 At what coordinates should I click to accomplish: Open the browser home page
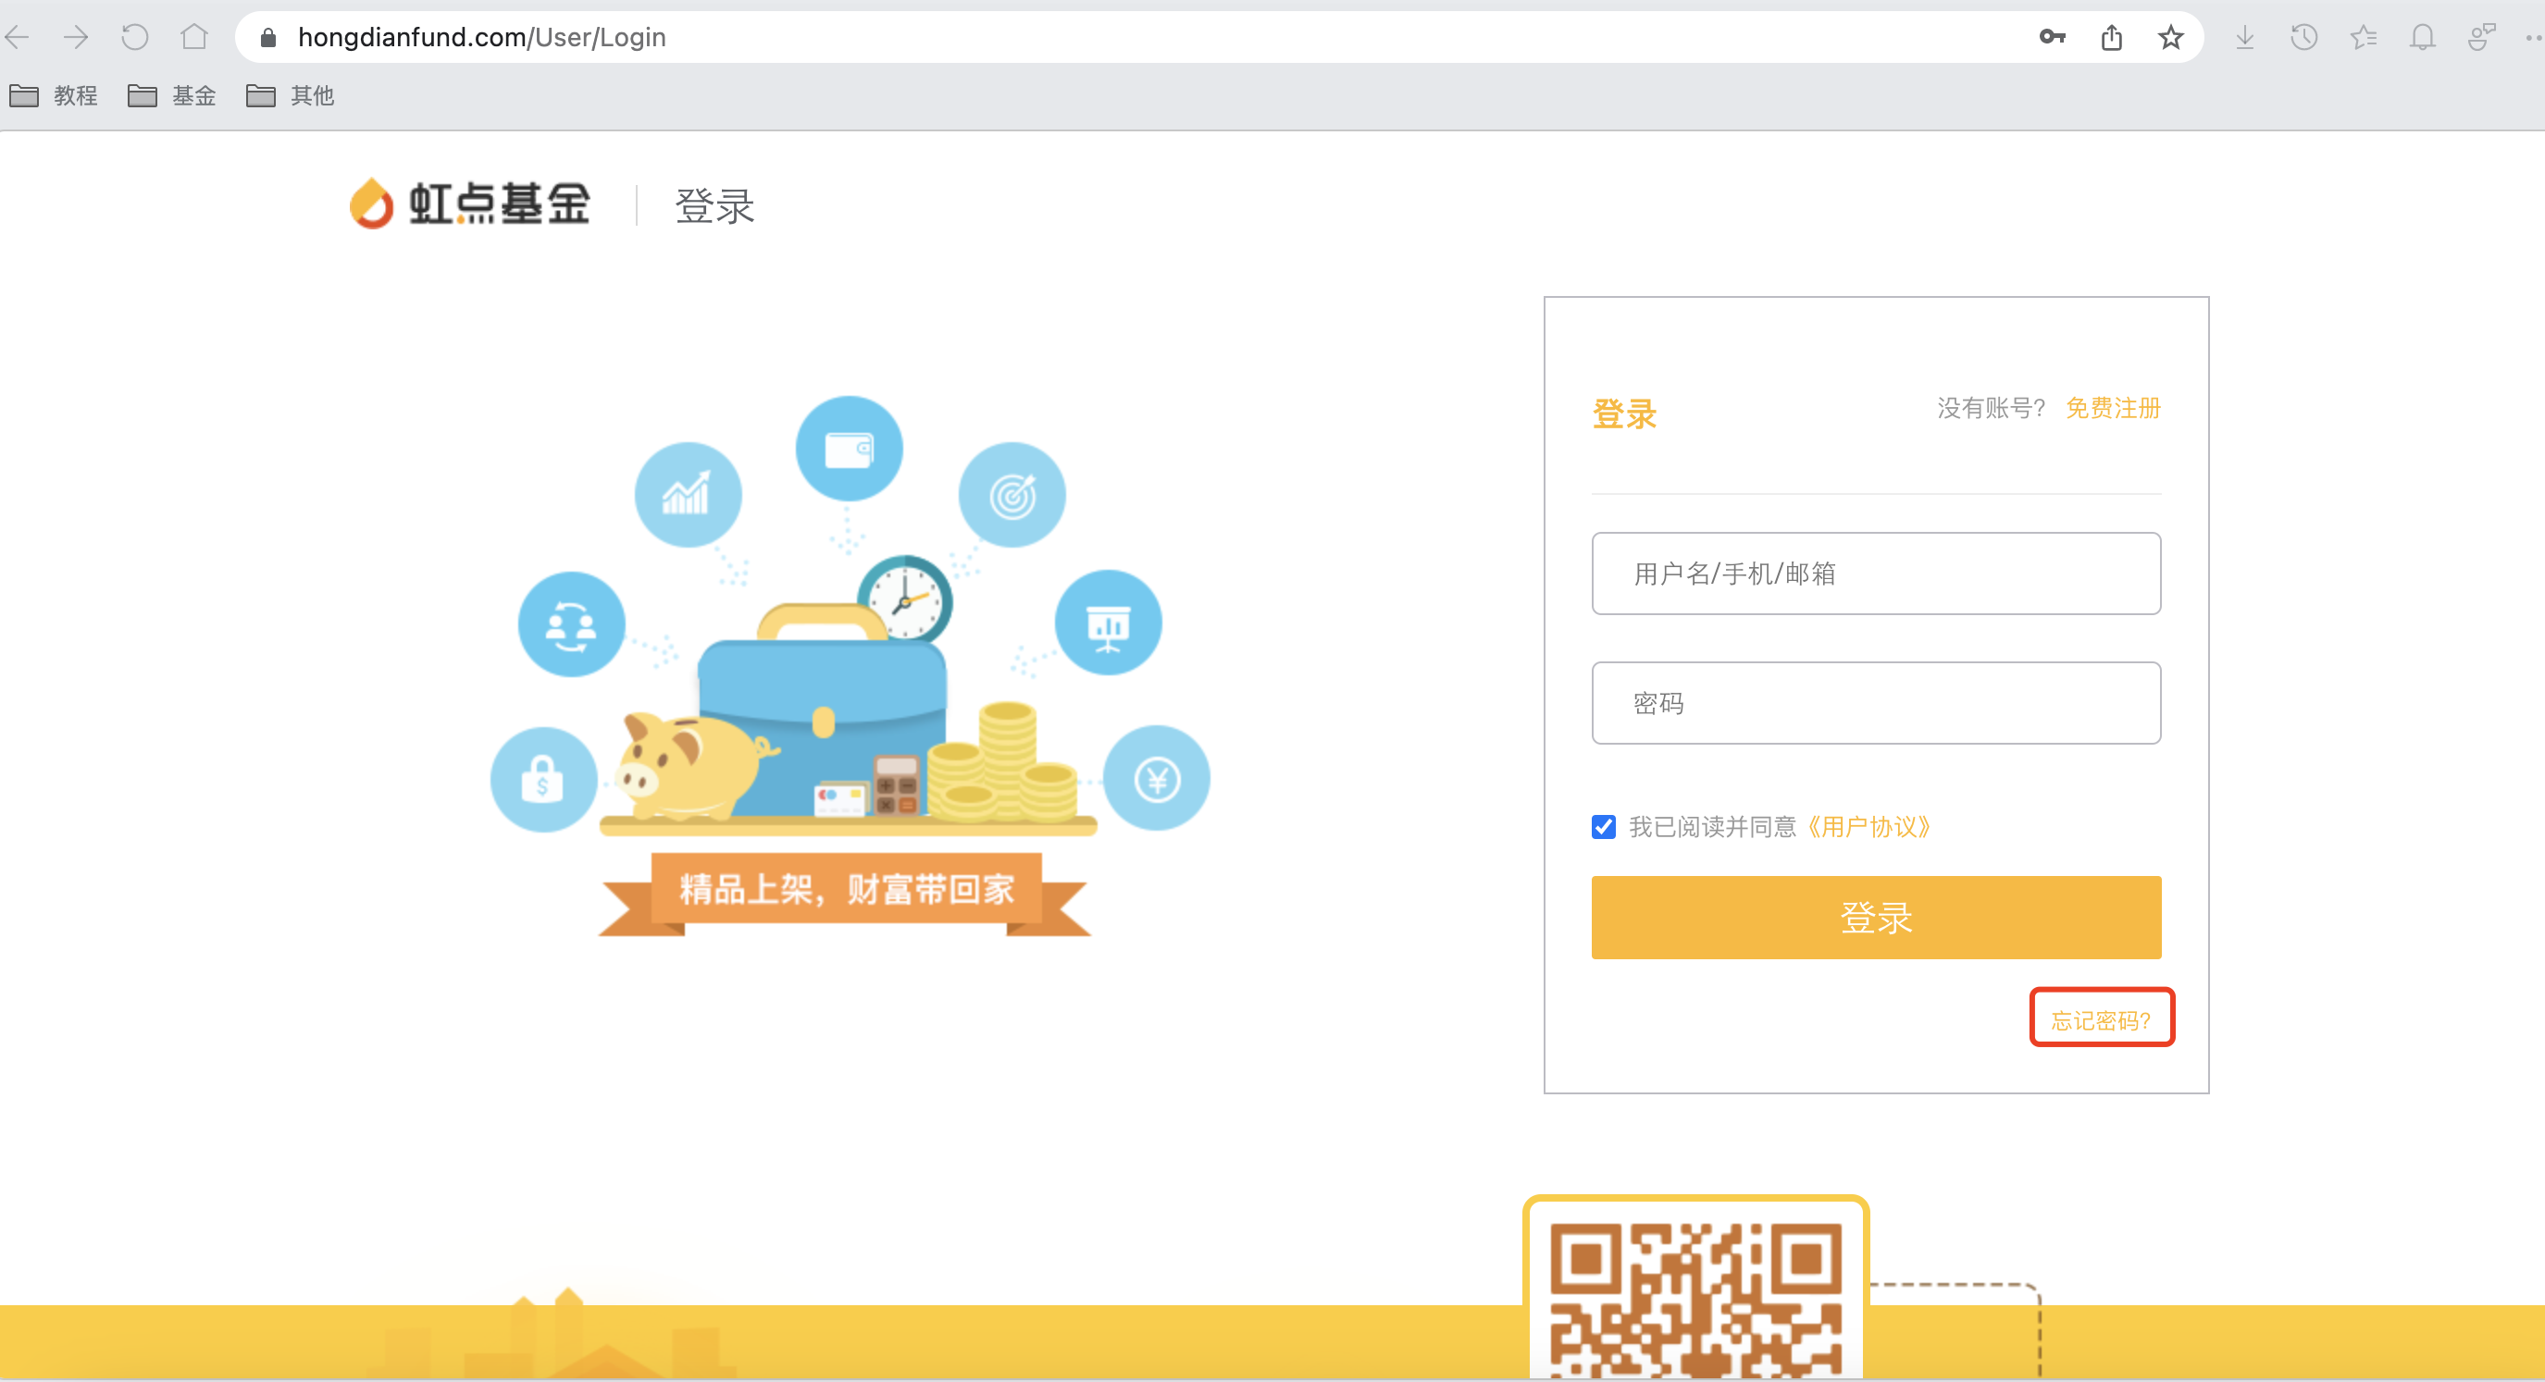pyautogui.click(x=194, y=38)
